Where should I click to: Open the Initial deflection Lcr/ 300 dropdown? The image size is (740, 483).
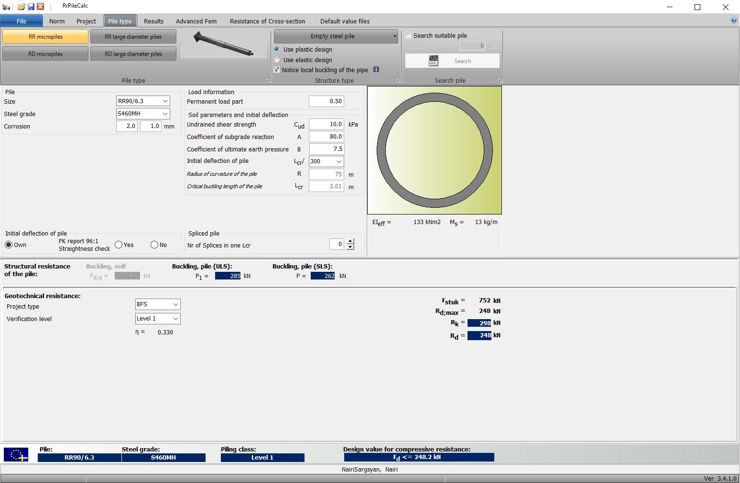(326, 161)
